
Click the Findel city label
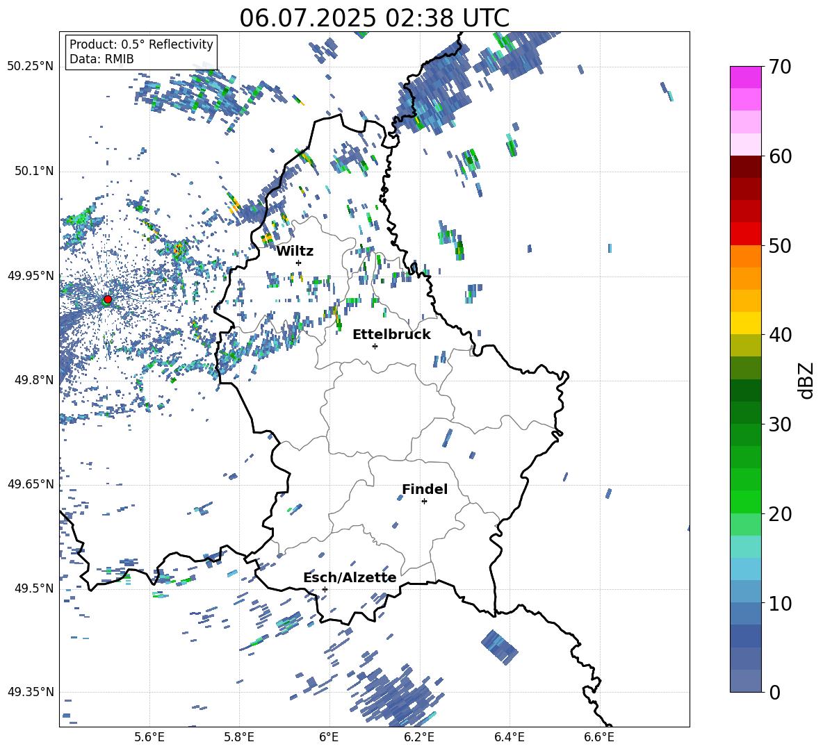pyautogui.click(x=425, y=489)
